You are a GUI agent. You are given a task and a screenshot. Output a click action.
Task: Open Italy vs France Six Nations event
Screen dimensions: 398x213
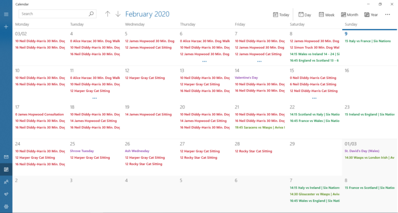pyautogui.click(x=367, y=41)
